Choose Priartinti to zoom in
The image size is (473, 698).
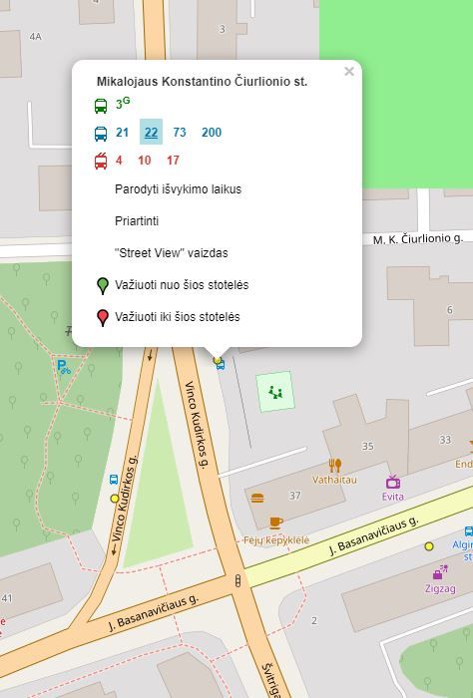(x=137, y=221)
